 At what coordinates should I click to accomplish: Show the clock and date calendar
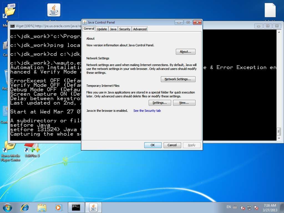(x=270, y=207)
